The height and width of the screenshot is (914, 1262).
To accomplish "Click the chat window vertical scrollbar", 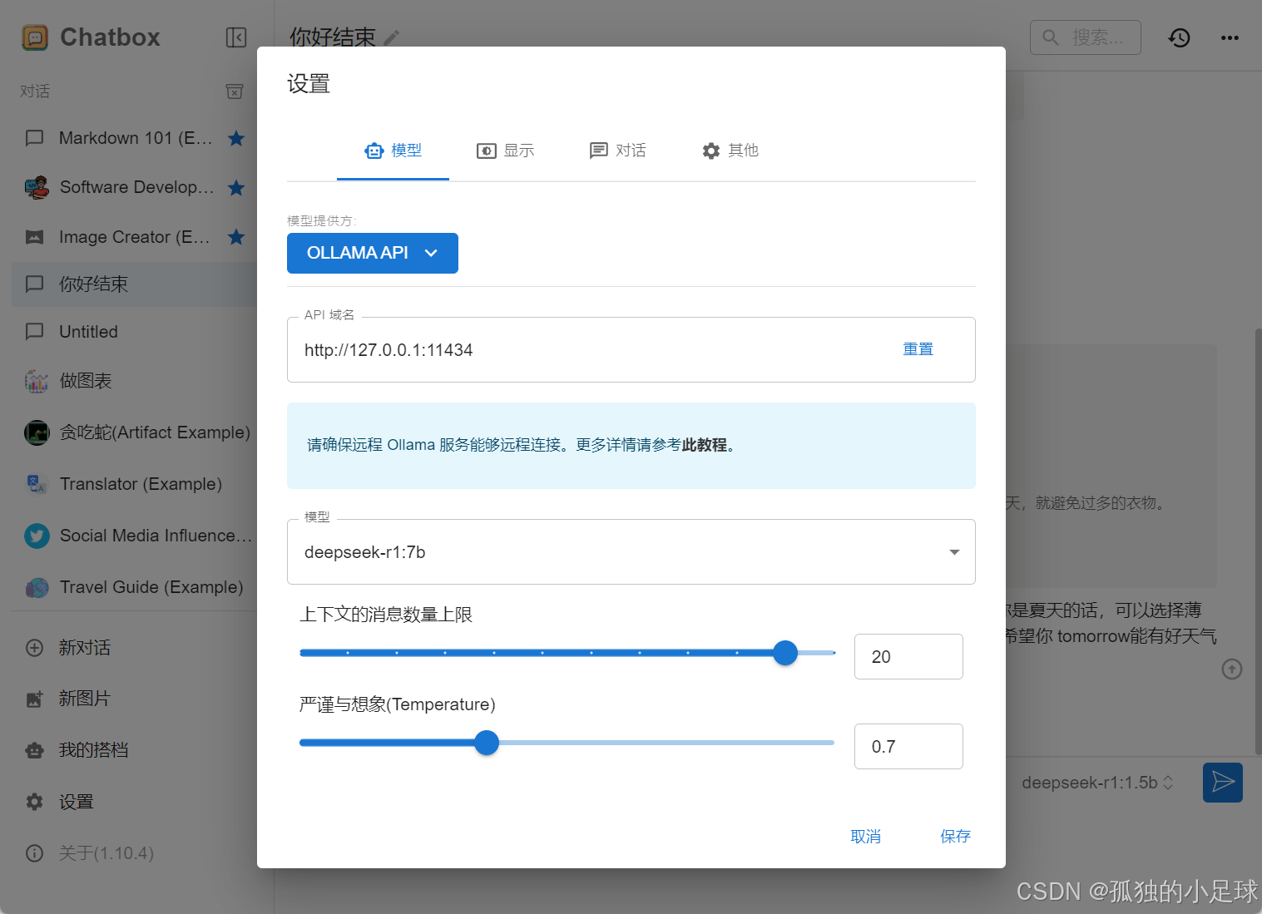I will [1257, 541].
